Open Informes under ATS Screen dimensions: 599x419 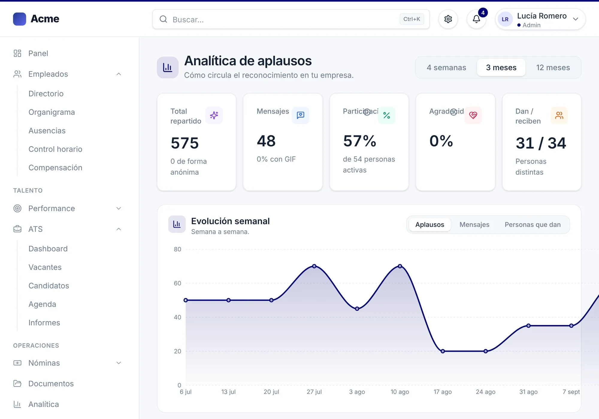44,323
